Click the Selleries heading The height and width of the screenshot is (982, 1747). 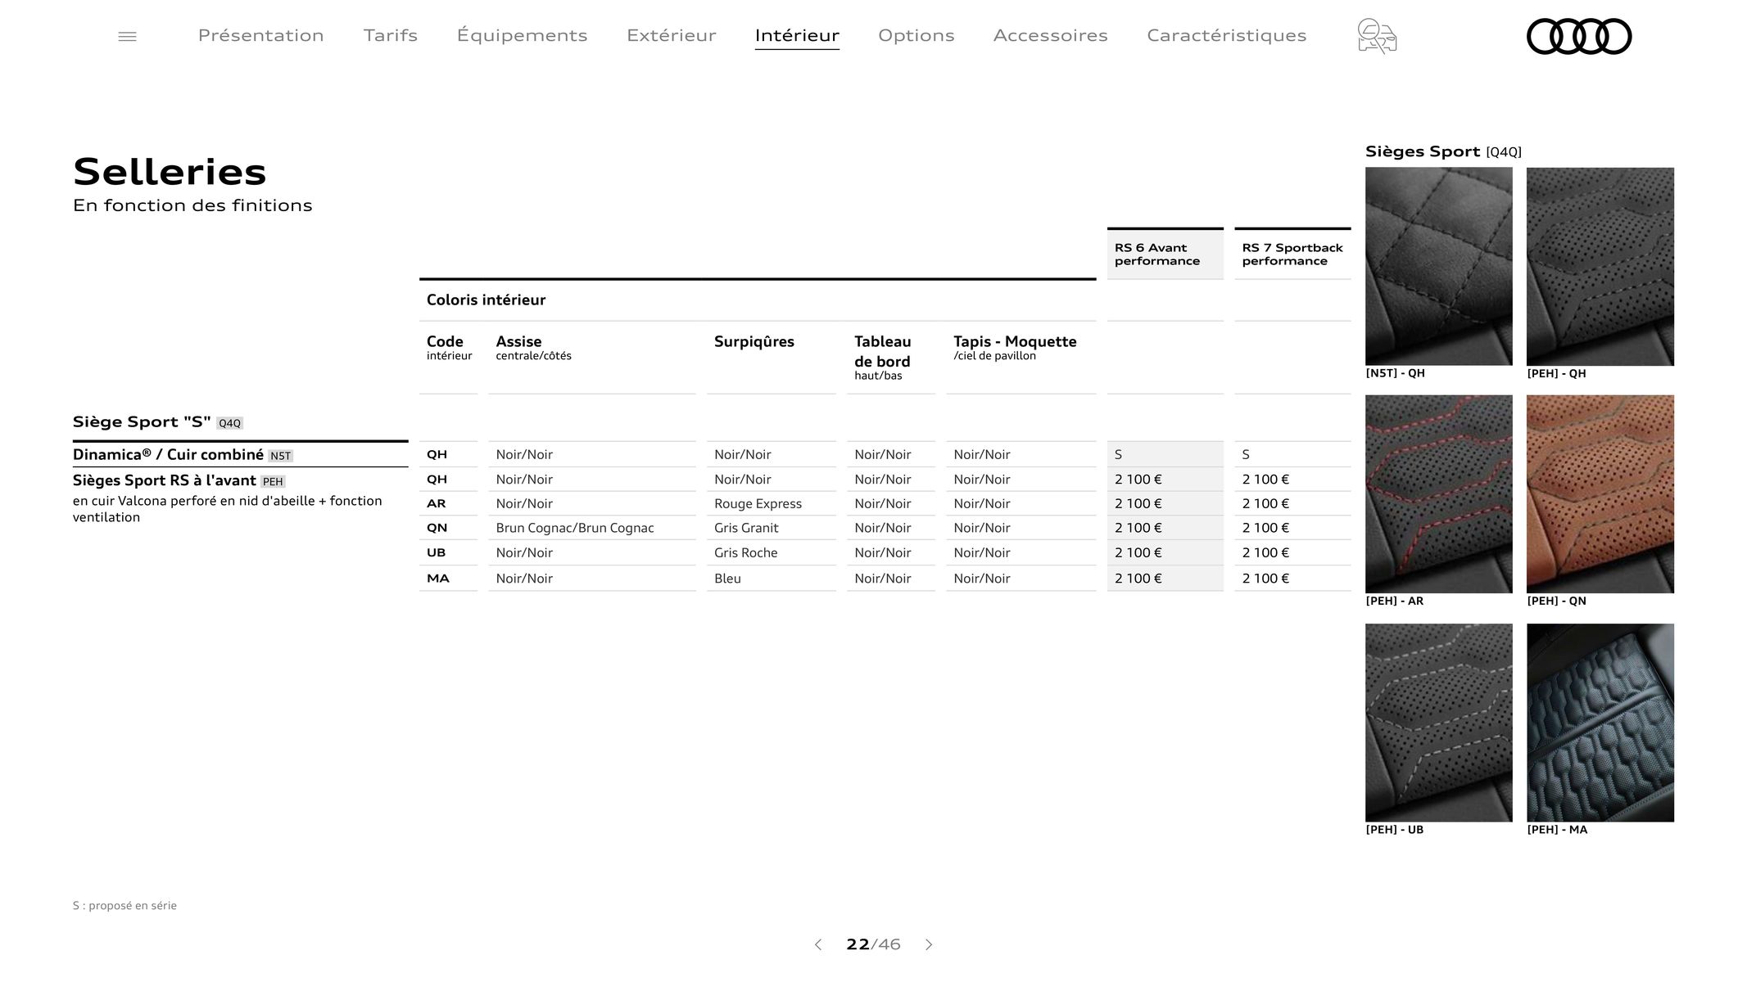click(x=170, y=172)
